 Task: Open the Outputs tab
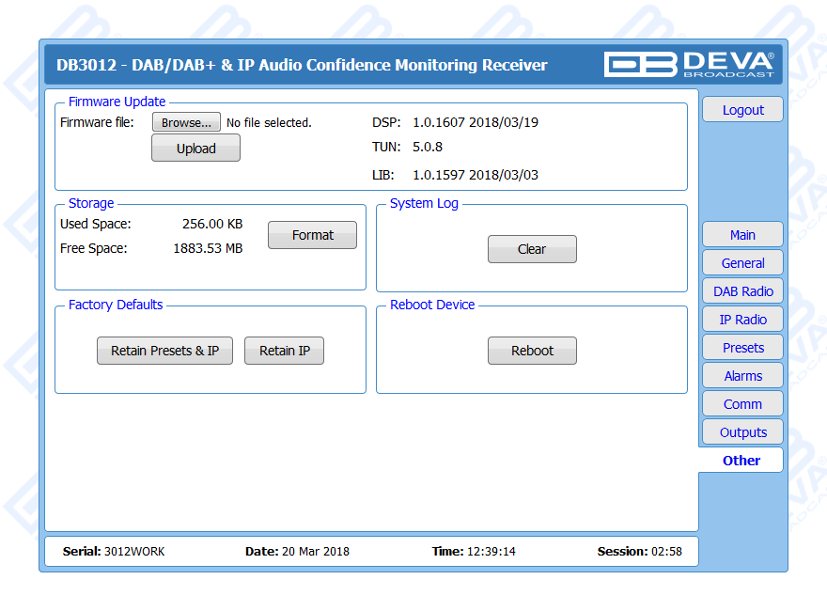point(742,432)
